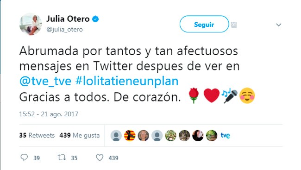The image size is (301, 170).
Task: Click the blue verified badge
Action: pos(95,19)
